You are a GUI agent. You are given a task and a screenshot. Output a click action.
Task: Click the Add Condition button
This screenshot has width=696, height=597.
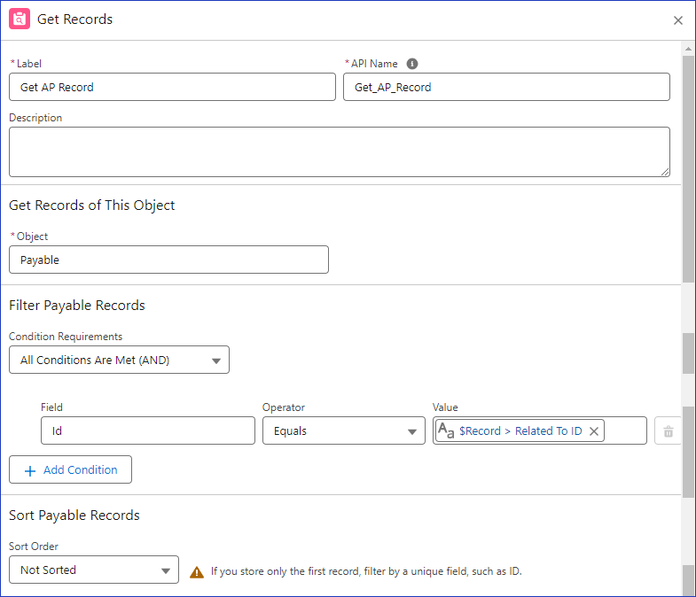click(70, 469)
